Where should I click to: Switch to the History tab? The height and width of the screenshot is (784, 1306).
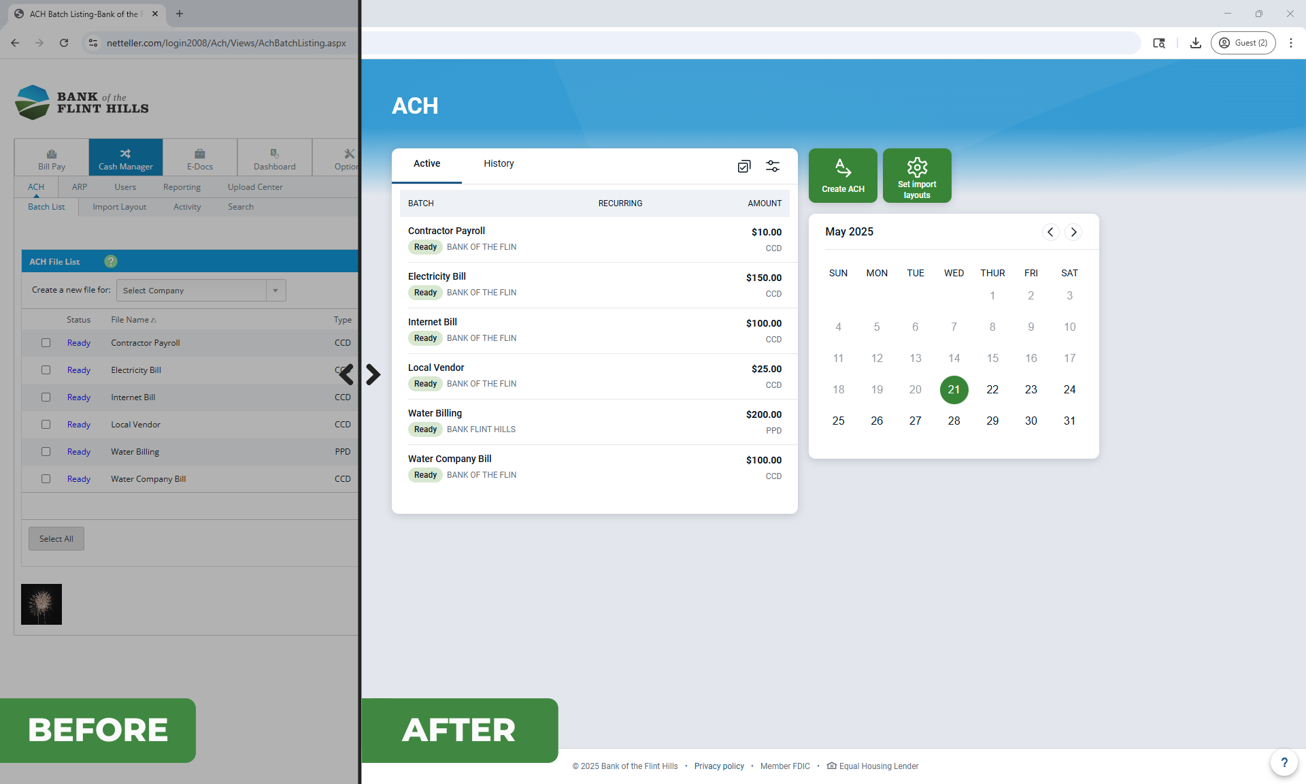[x=499, y=164]
